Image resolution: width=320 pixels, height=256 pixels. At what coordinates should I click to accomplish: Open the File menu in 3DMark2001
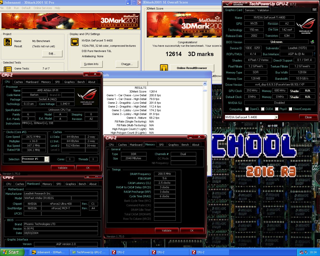[x=2, y=8]
